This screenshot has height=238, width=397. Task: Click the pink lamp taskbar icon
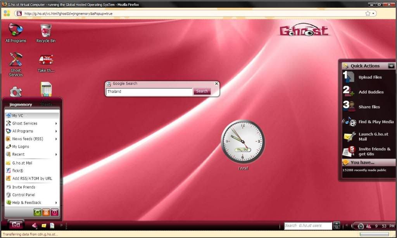[35, 225]
